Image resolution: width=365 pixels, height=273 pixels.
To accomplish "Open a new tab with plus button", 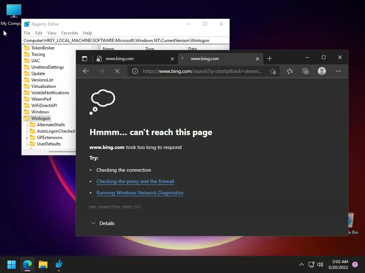I will pyautogui.click(x=269, y=59).
